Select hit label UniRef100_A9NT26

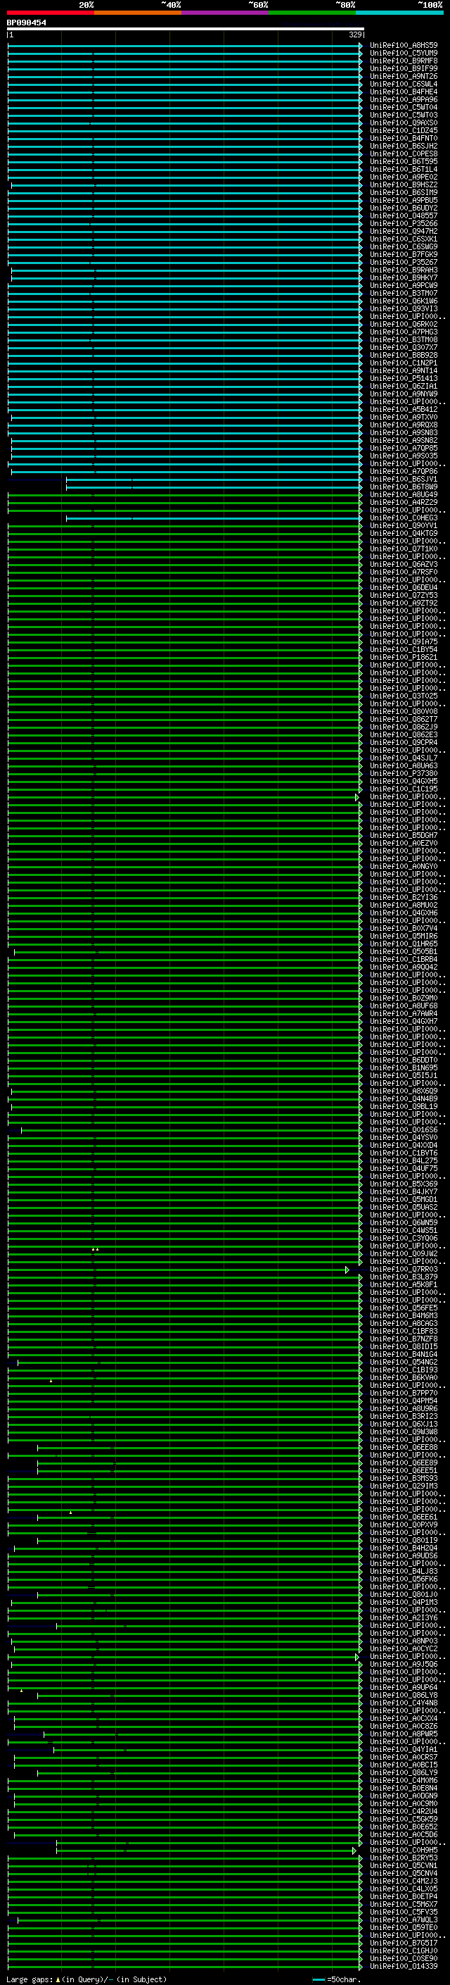click(x=404, y=76)
